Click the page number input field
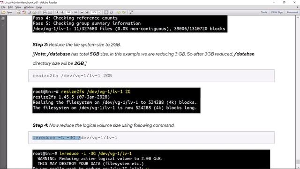 68,13
